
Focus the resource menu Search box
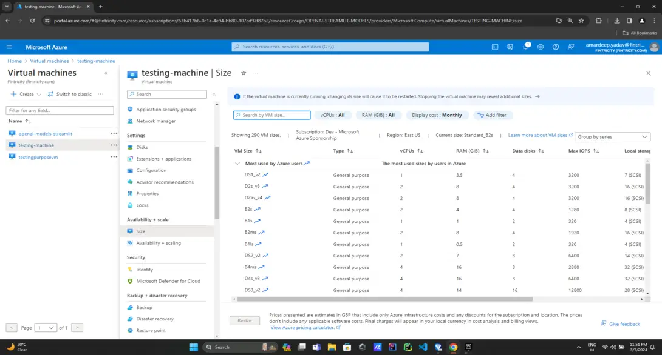167,94
